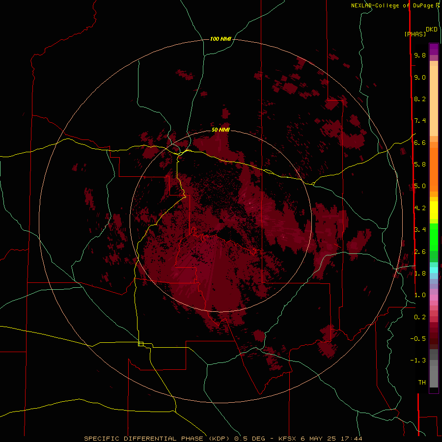Click the 1.0 value on the legend

pyautogui.click(x=420, y=295)
